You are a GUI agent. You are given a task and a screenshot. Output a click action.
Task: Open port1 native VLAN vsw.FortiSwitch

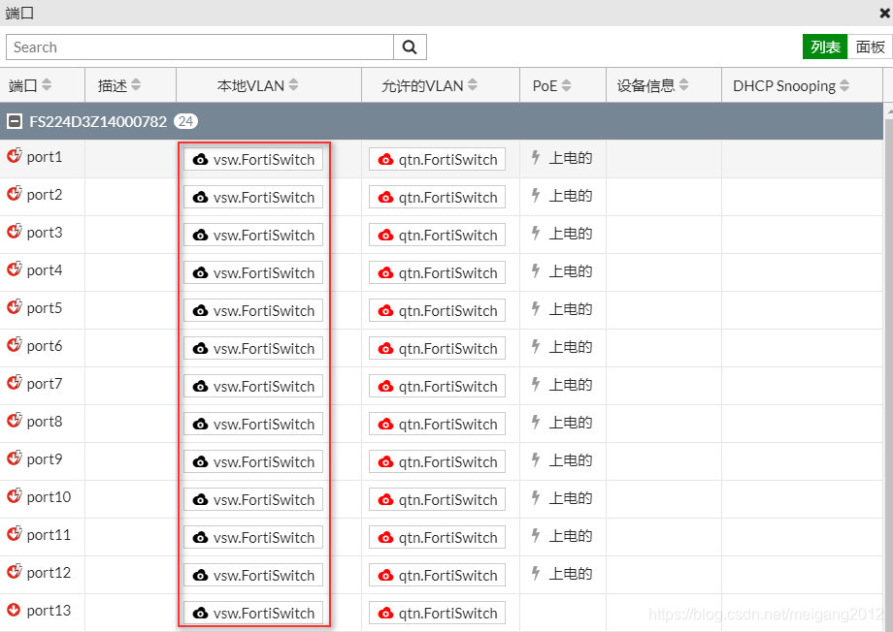[253, 159]
